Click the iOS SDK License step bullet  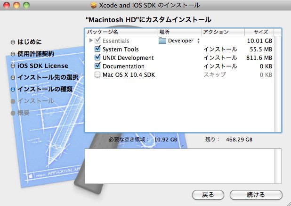pos(13,66)
